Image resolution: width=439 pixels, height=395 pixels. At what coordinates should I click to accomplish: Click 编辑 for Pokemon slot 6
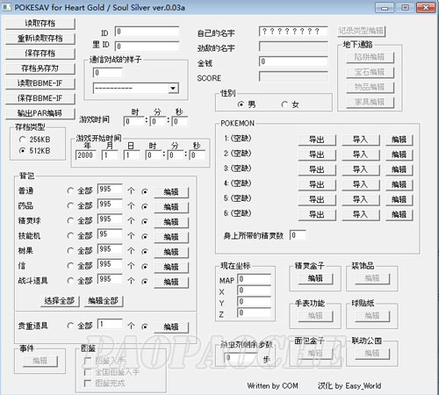tap(399, 214)
